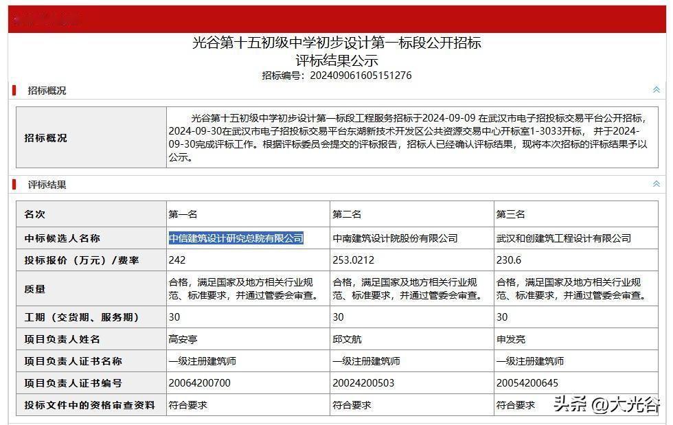Click certificate number 20024200503

(x=363, y=383)
